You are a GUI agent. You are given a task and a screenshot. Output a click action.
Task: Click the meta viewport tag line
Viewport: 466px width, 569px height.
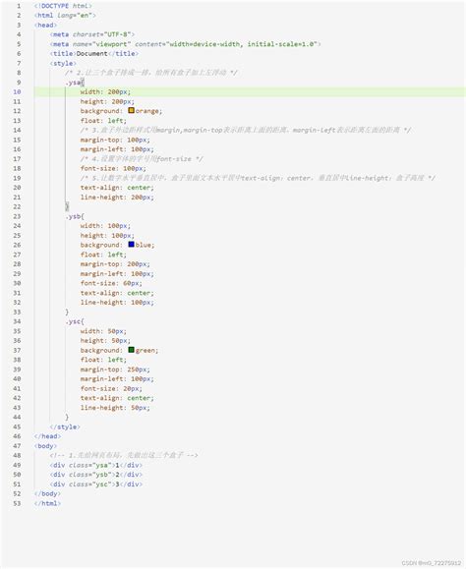tap(185, 44)
